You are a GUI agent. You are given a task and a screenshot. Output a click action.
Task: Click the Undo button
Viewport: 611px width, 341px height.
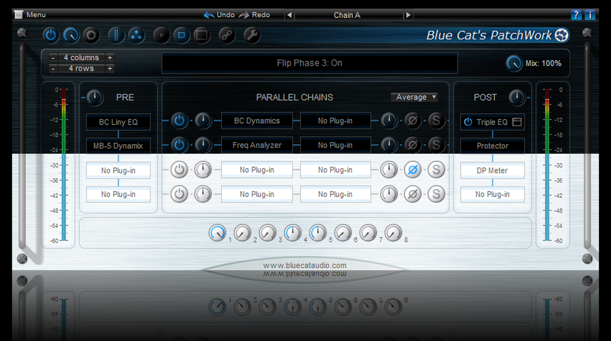(x=219, y=15)
